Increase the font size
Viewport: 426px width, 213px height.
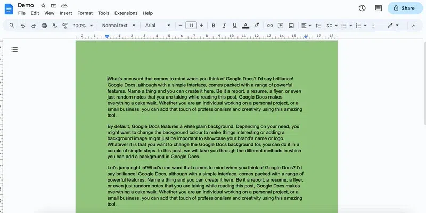(x=202, y=26)
